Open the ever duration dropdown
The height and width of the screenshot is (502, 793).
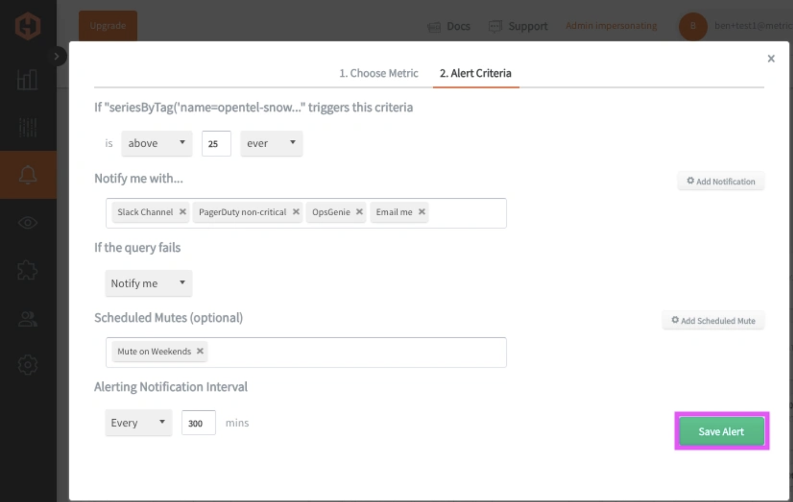pyautogui.click(x=271, y=143)
